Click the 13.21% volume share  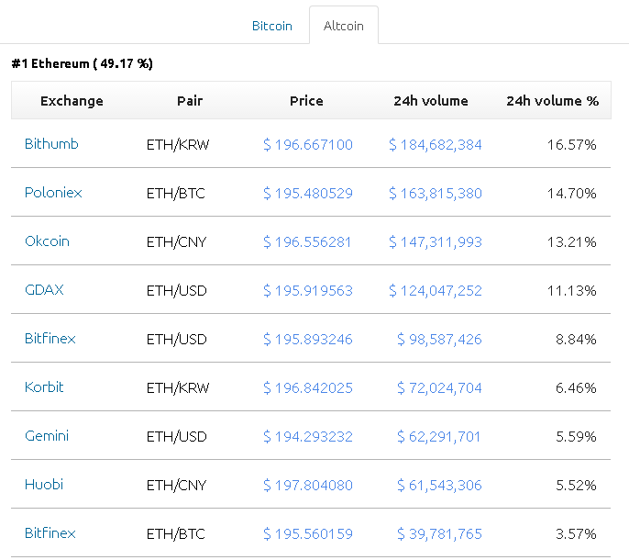pos(571,241)
